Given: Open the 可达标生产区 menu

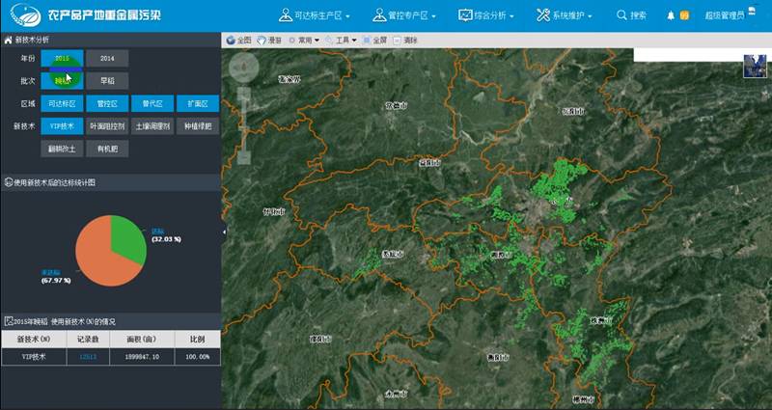Looking at the screenshot, I should (314, 15).
